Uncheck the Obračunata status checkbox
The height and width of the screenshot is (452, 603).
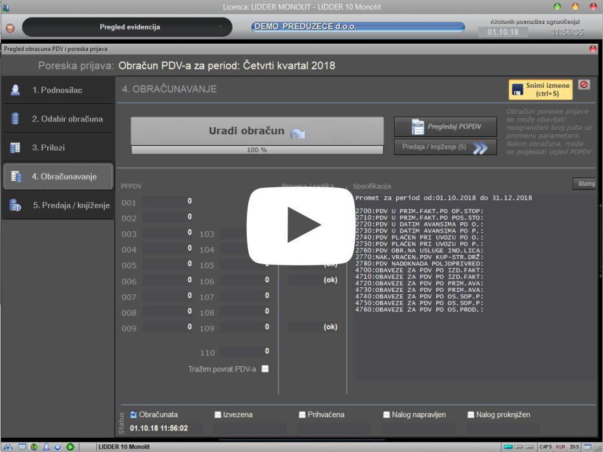(133, 415)
